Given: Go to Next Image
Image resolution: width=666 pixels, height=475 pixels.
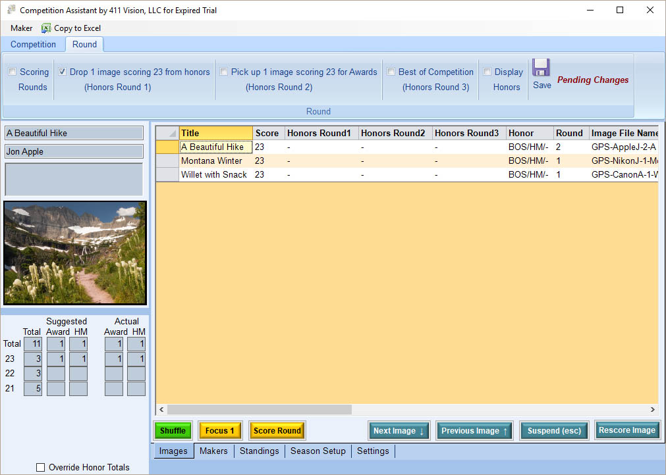Looking at the screenshot, I should pyautogui.click(x=399, y=431).
